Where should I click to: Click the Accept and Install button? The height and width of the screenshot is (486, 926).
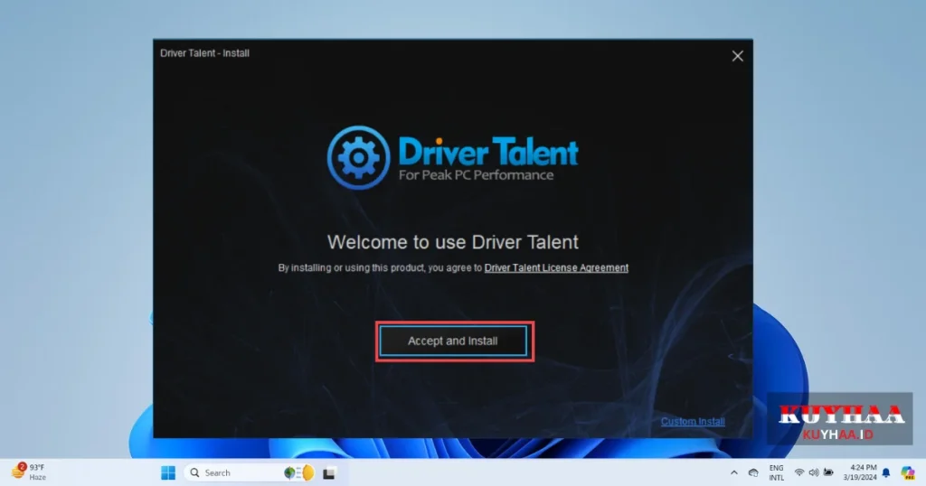pos(453,341)
